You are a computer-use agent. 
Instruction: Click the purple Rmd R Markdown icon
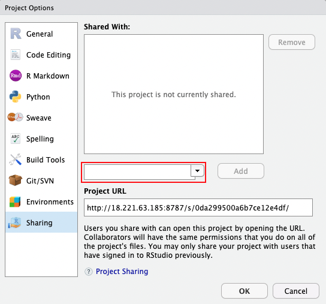pos(16,76)
